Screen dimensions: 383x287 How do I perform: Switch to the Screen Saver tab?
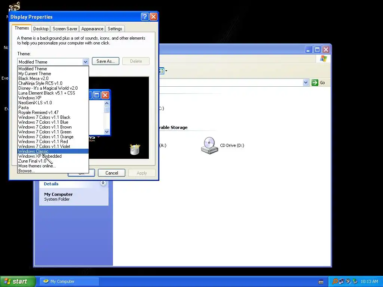tap(65, 28)
